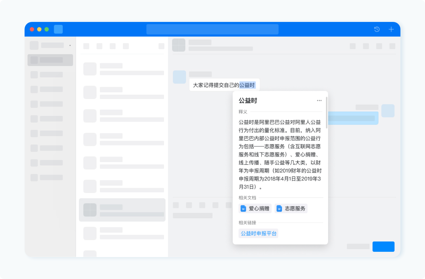The height and width of the screenshot is (279, 425).
Task: Click the Word icon on the 爱心捐赠 chip
Action: pos(243,208)
